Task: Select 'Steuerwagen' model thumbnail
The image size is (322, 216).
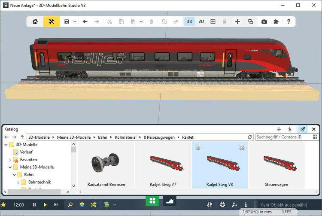Action: (x=276, y=165)
